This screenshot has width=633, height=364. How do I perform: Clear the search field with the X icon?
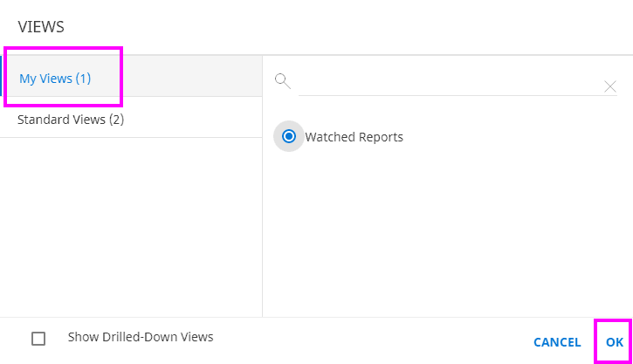610,86
